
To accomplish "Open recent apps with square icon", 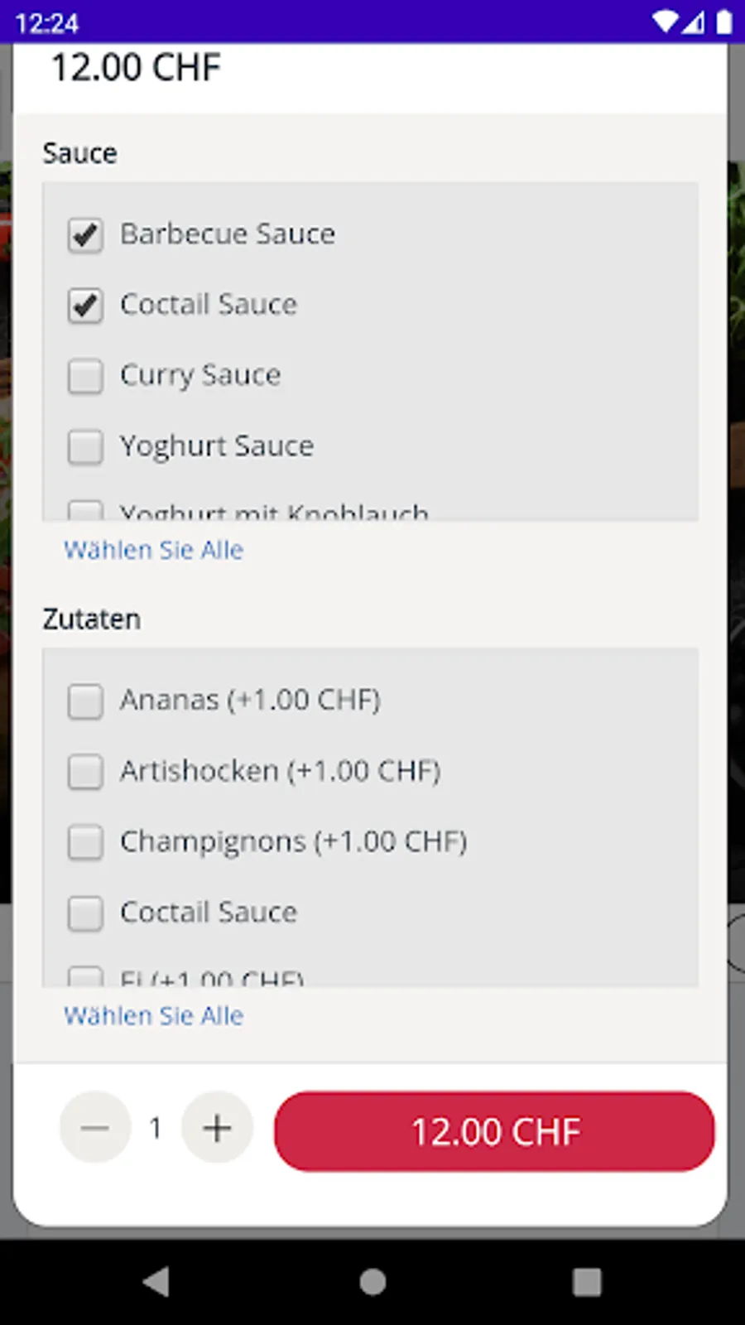I will tap(587, 1281).
